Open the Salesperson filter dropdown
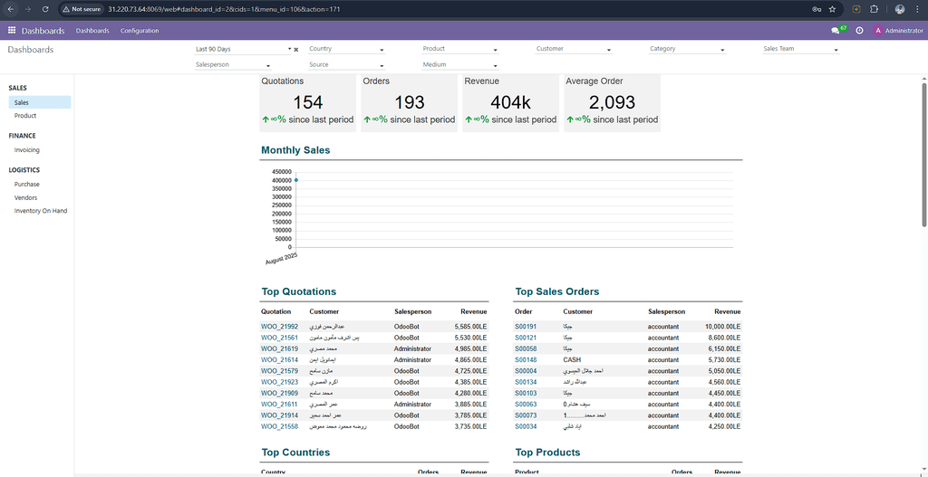The image size is (928, 477). coord(233,65)
